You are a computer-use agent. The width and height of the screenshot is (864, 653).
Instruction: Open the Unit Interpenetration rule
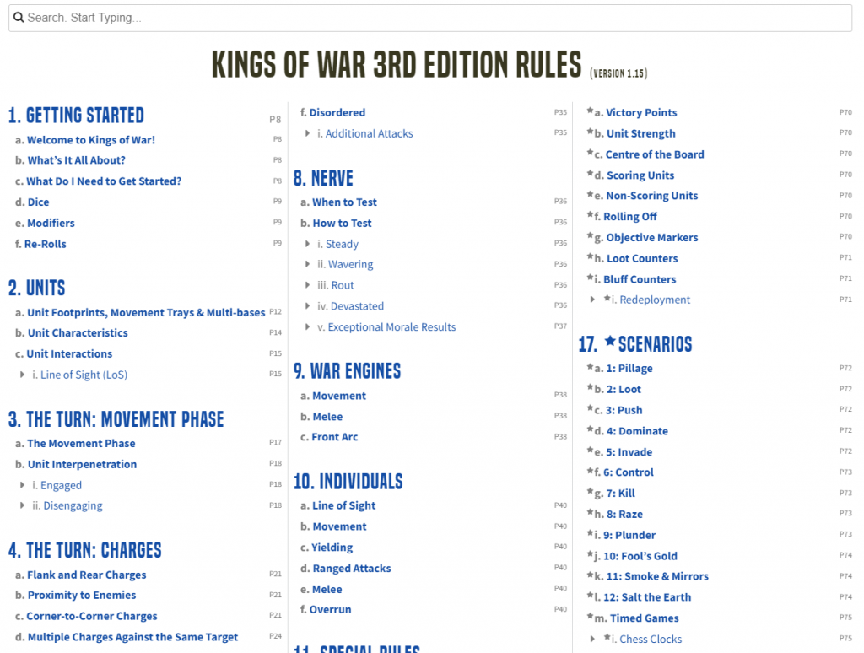[x=81, y=464]
